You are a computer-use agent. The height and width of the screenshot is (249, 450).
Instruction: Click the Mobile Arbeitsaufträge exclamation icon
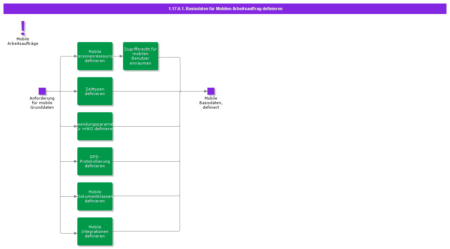click(23, 28)
